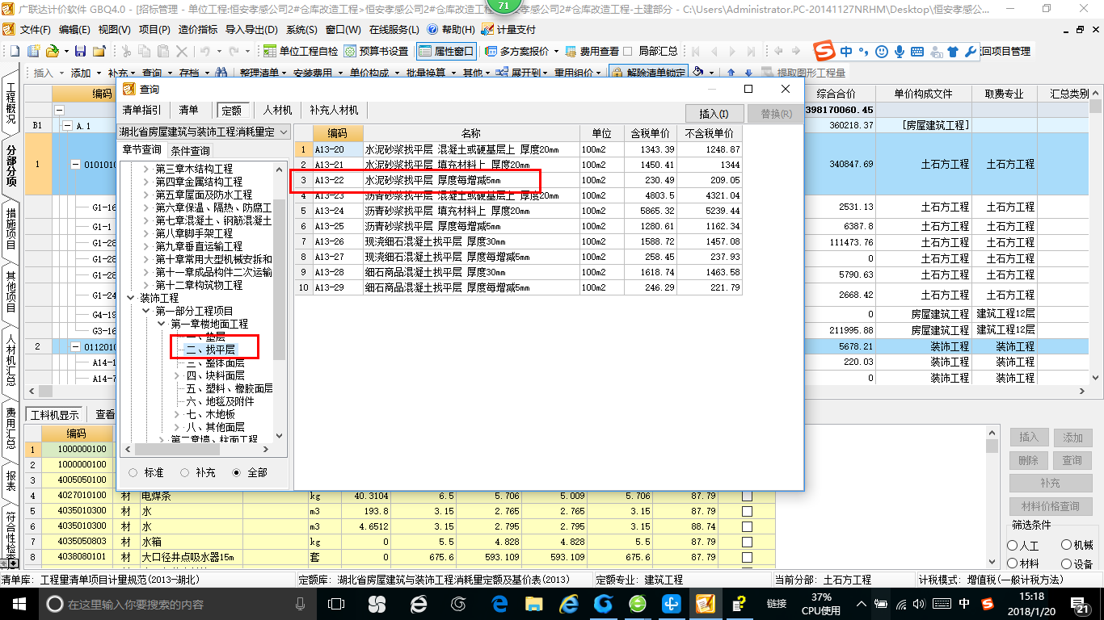Collapse 第一章楼地面工程 tree node

tap(161, 324)
